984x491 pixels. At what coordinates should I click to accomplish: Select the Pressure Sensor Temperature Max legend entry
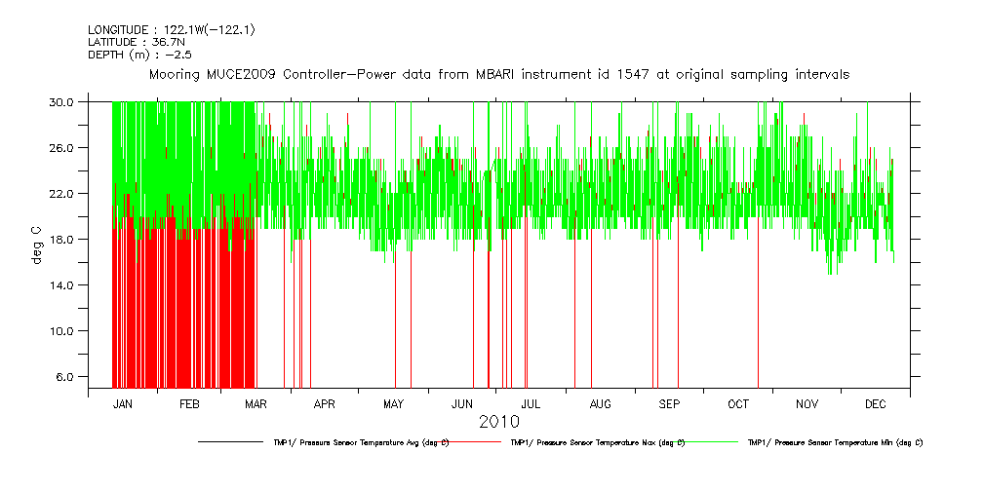pos(597,442)
